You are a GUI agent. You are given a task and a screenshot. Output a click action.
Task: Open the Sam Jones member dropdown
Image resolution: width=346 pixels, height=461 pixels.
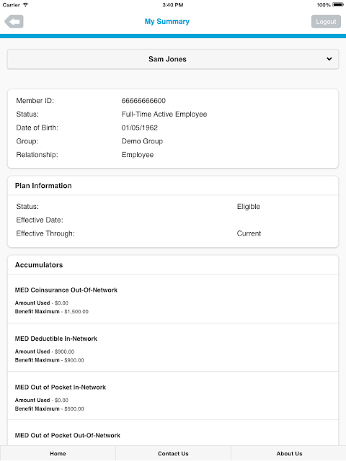click(x=173, y=59)
